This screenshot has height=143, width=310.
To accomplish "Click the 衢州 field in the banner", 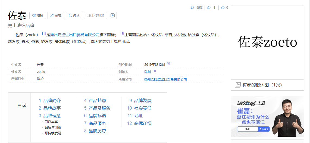I will [x=248, y=129].
